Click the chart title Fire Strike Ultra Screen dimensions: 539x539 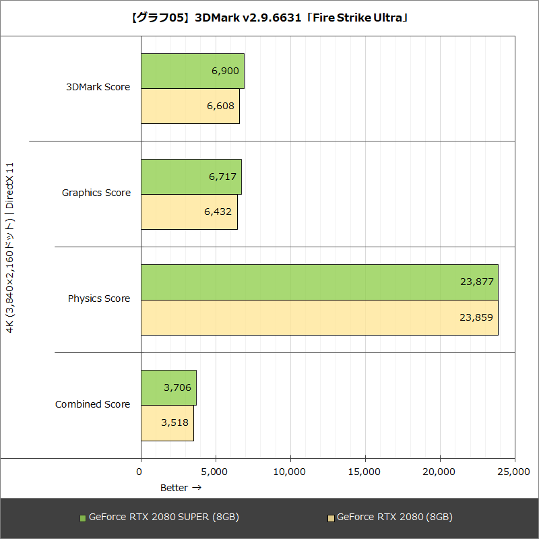pyautogui.click(x=269, y=18)
